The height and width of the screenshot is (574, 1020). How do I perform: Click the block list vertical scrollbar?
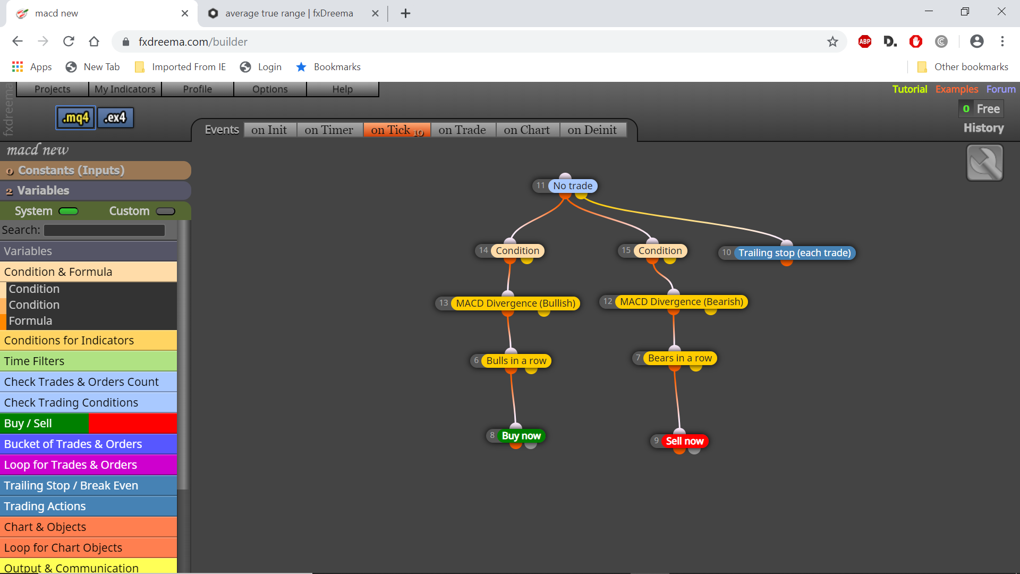(x=183, y=354)
